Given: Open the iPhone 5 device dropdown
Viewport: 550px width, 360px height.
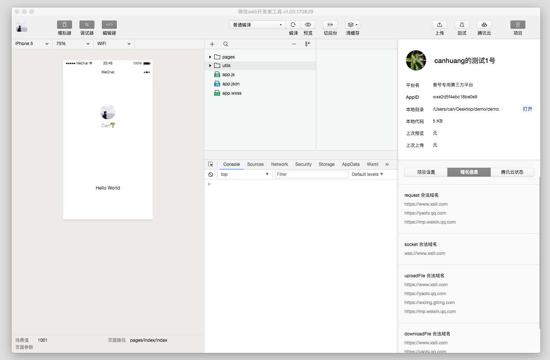Looking at the screenshot, I should pos(32,44).
